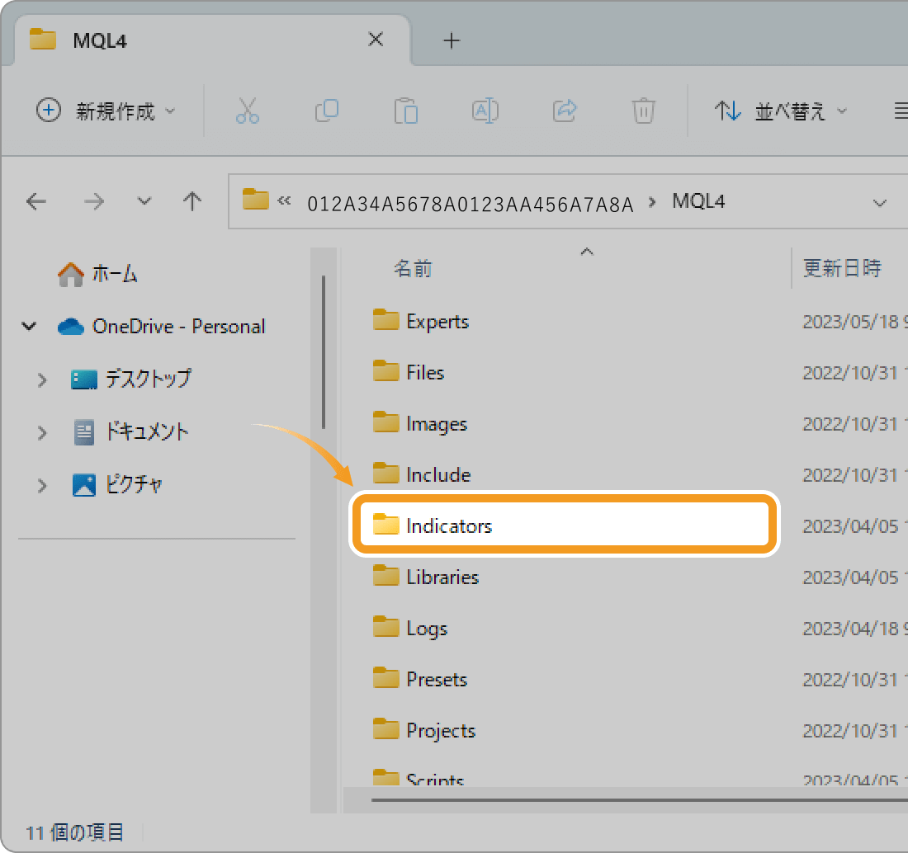Go back with the left arrow
Image resolution: width=908 pixels, height=853 pixels.
(x=36, y=201)
